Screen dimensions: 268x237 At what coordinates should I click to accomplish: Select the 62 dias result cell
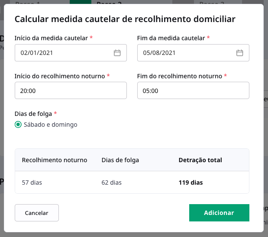111,183
